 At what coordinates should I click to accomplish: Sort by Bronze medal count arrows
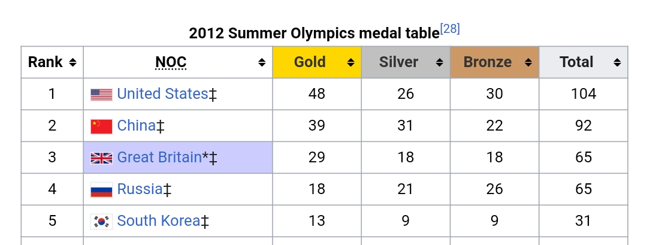528,62
